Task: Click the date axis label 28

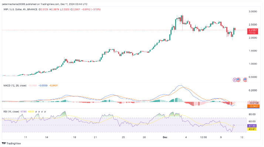Action: point(144,137)
